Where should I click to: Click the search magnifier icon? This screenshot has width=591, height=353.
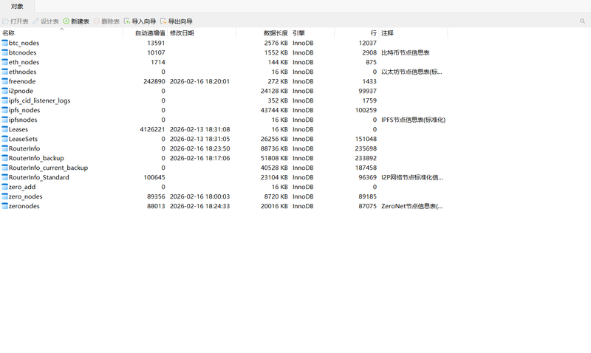tap(582, 21)
